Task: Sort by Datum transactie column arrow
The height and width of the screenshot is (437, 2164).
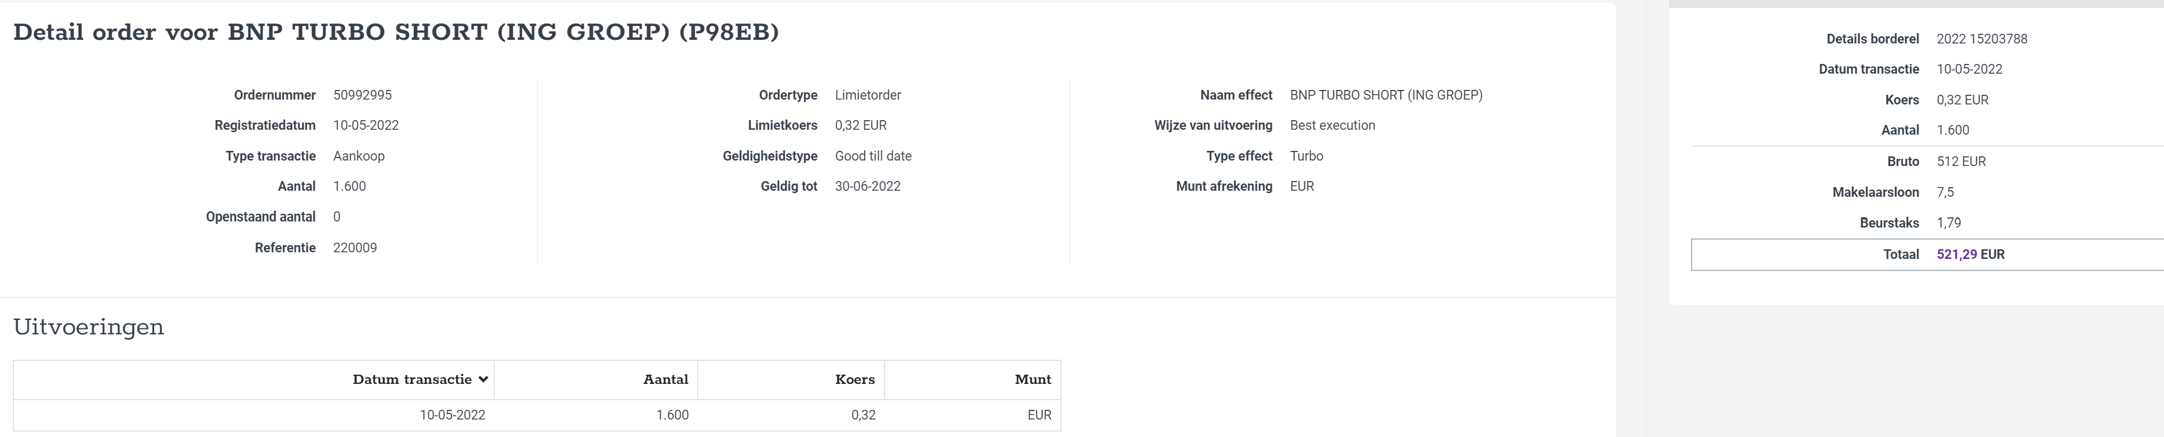Action: click(x=483, y=380)
